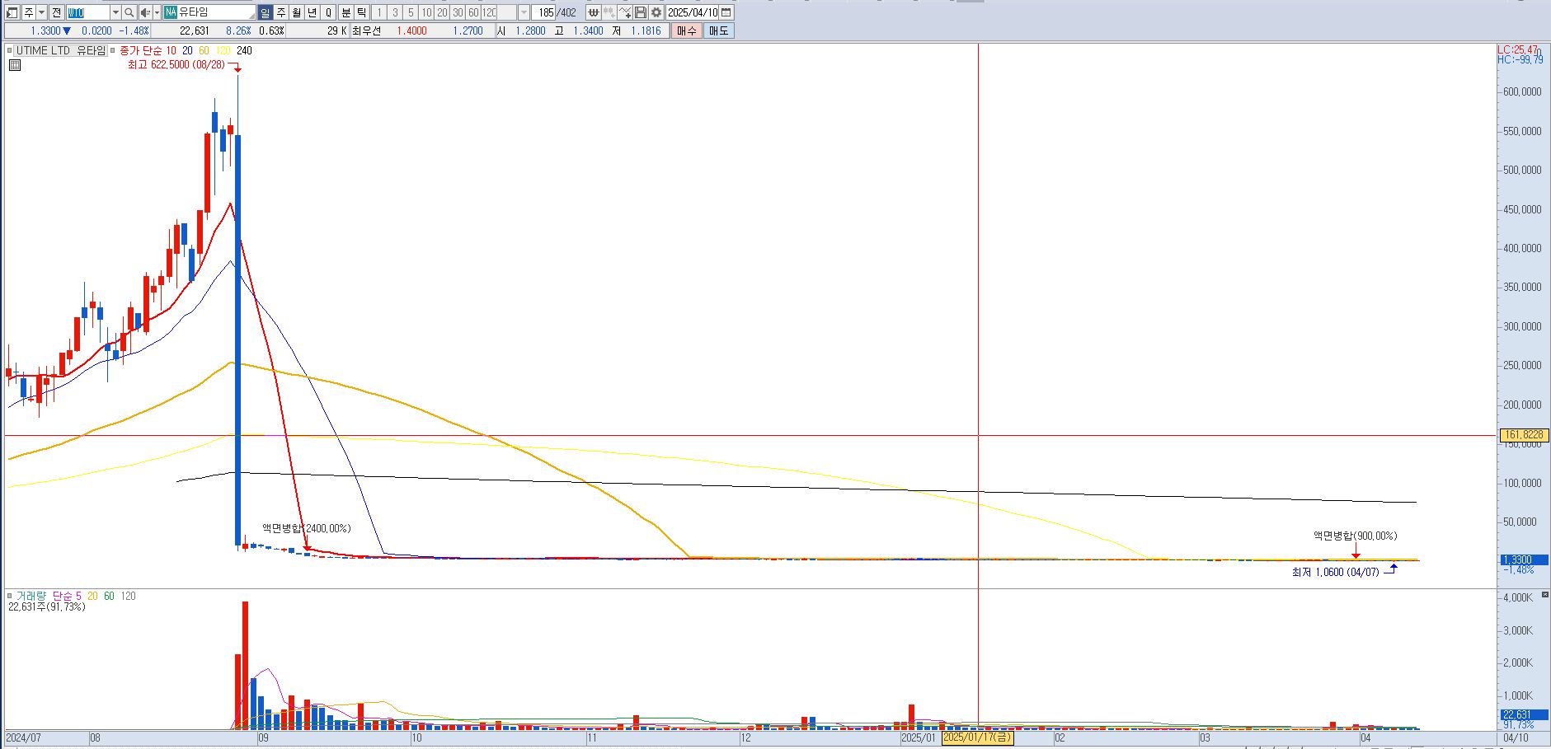Click the won currency toggle icon

click(593, 12)
